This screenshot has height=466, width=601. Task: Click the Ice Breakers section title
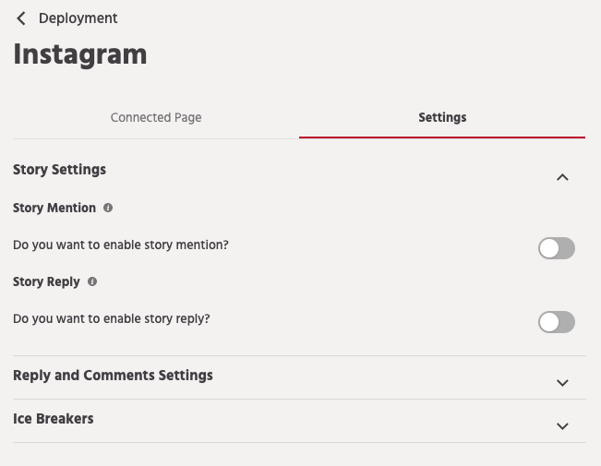54,419
